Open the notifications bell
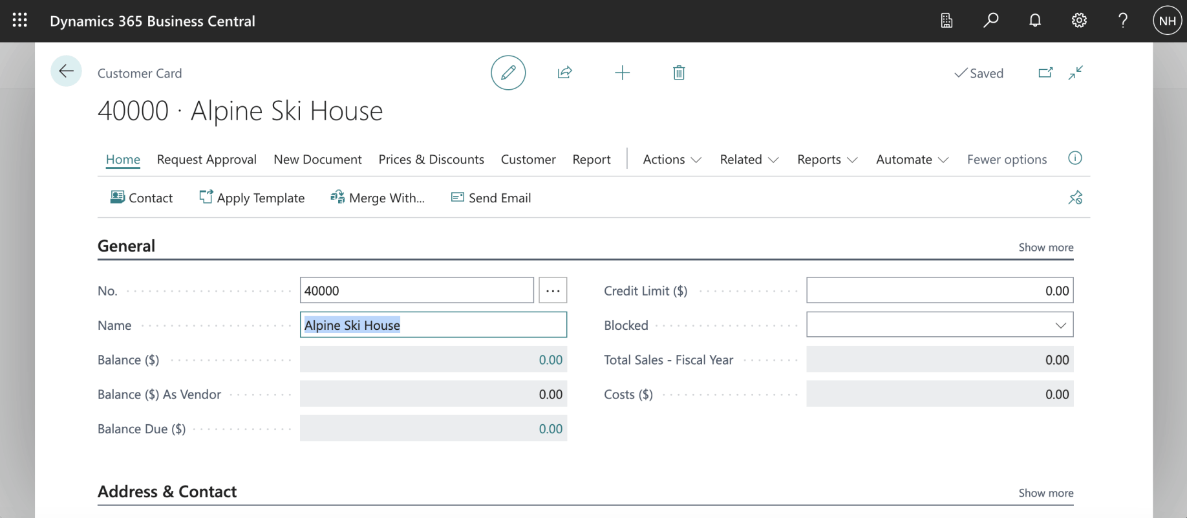 (1035, 21)
